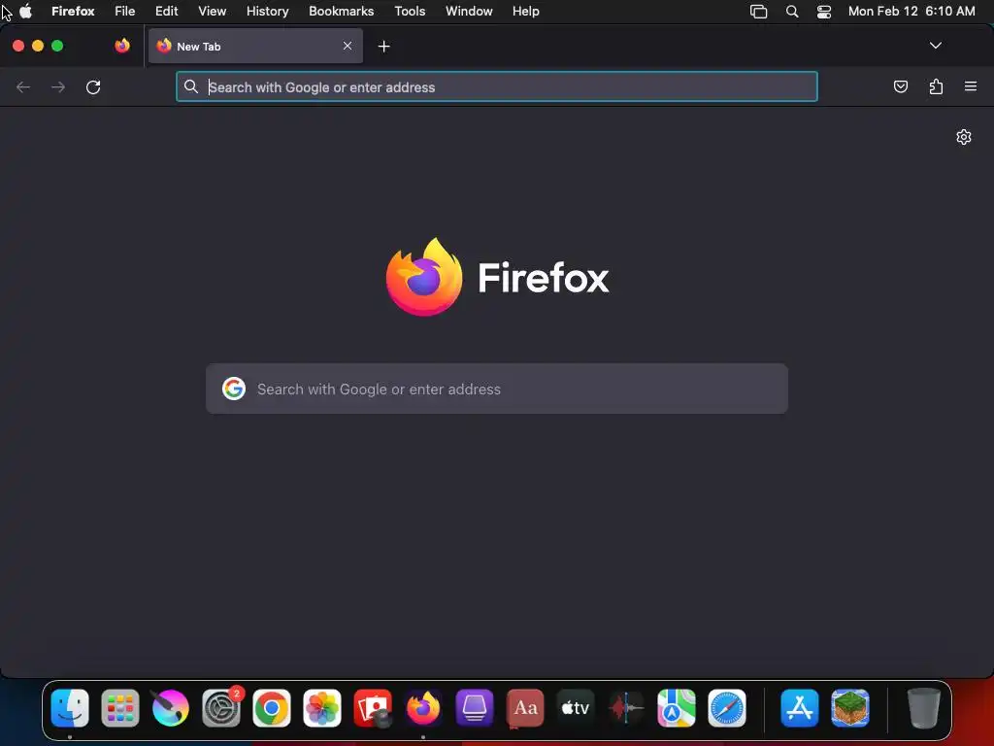
Task: Close the New Tab tab
Action: (x=348, y=46)
